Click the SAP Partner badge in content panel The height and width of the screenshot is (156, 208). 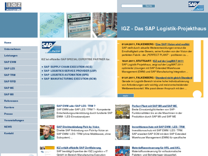pyautogui.click(x=51, y=47)
